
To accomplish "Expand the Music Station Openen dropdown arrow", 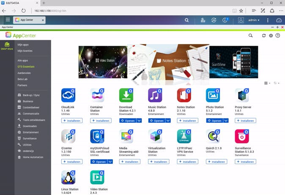I will pyautogui.click(x=168, y=121).
